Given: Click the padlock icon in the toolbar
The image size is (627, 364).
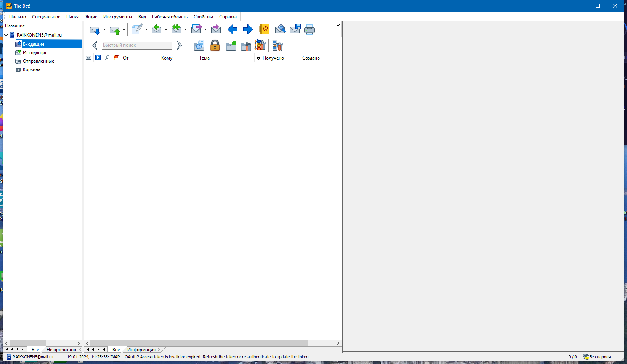Looking at the screenshot, I should tap(215, 45).
